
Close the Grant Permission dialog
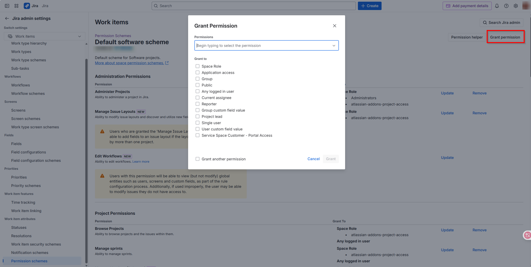tap(335, 26)
